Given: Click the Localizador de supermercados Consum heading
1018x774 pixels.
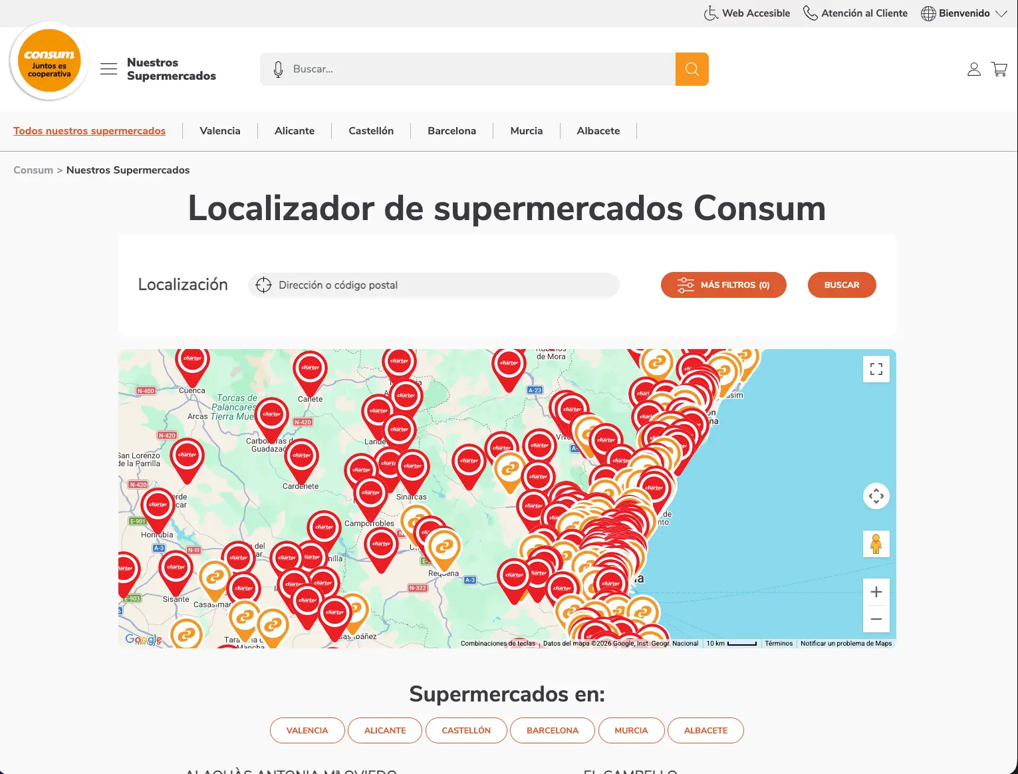Looking at the screenshot, I should pyautogui.click(x=507, y=208).
